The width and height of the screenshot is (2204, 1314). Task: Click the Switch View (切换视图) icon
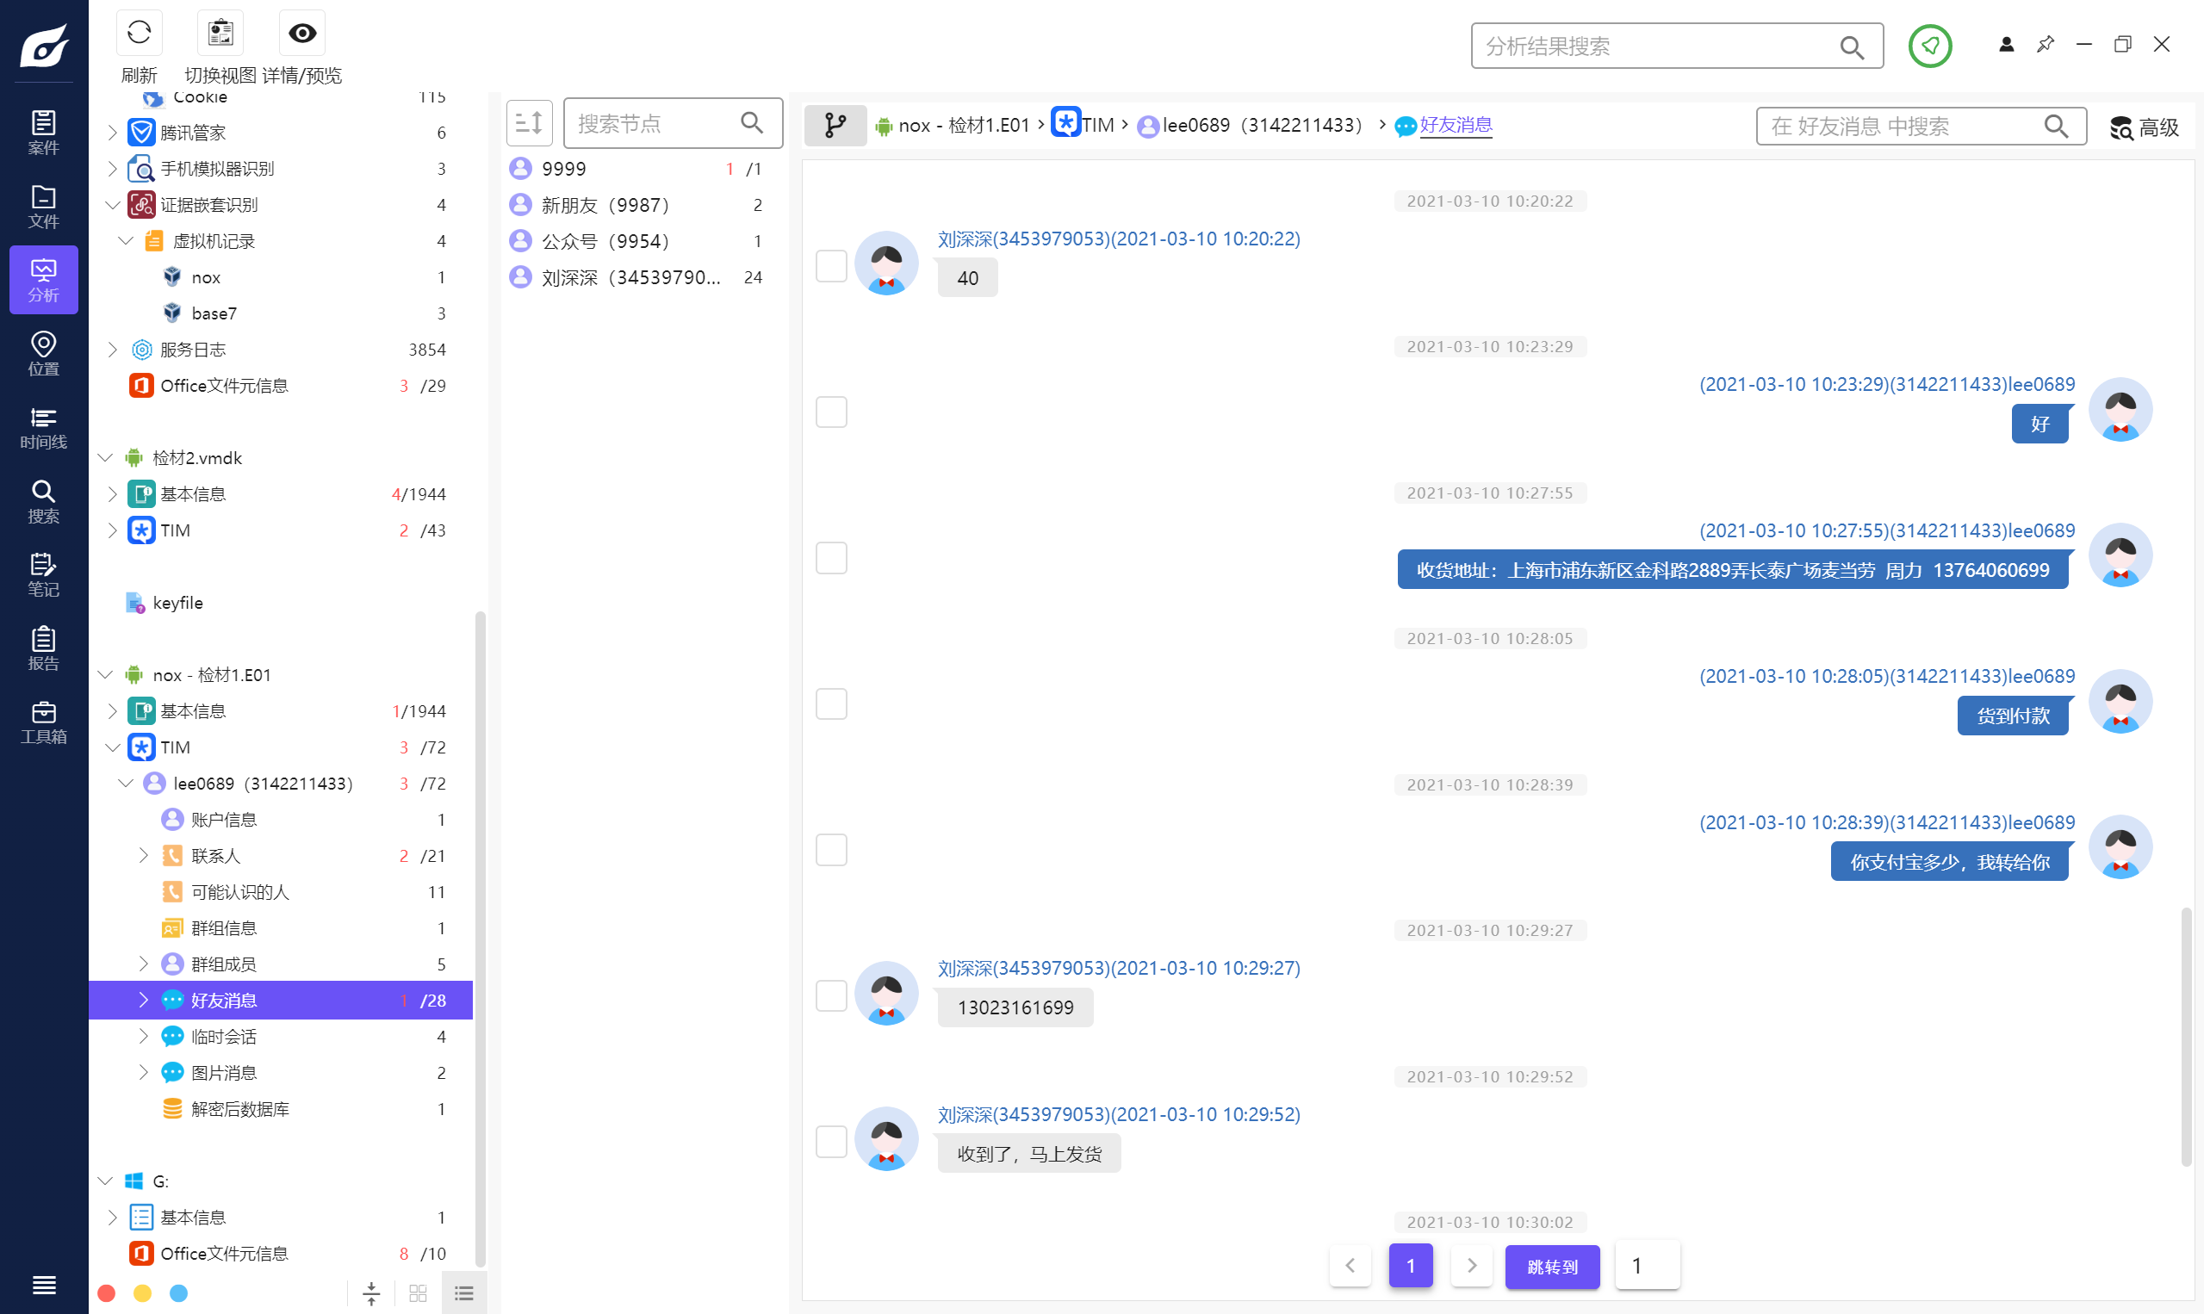point(220,34)
